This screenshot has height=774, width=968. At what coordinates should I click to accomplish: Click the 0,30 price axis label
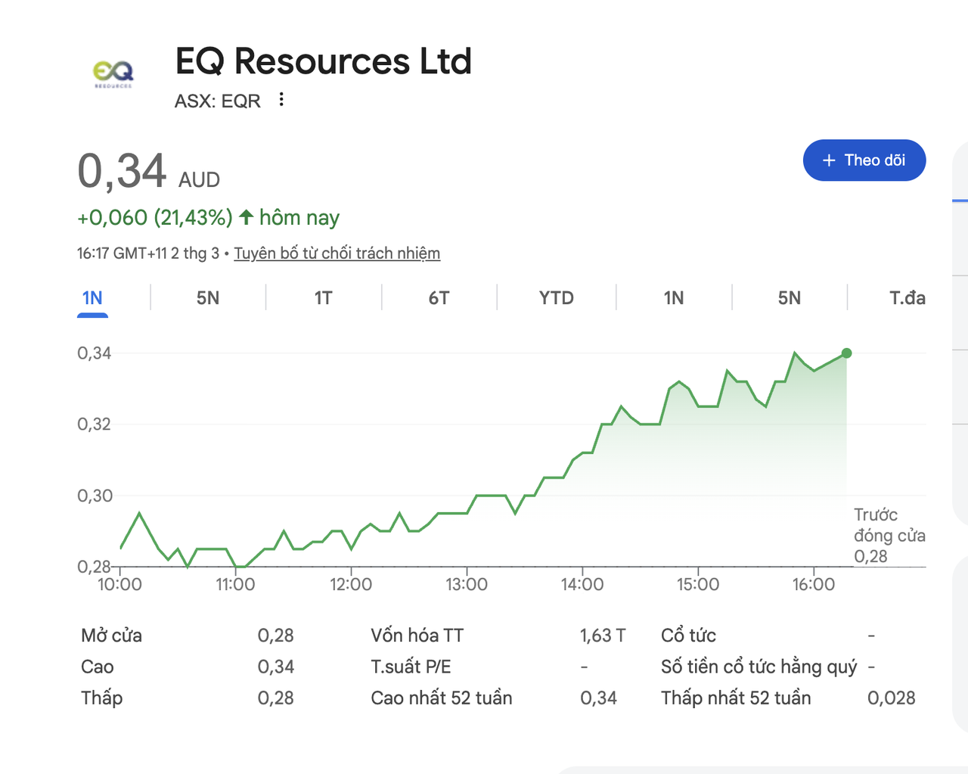click(95, 496)
